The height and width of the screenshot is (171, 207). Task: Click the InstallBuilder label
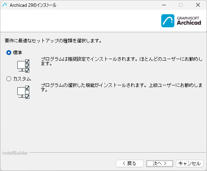pyautogui.click(x=15, y=153)
